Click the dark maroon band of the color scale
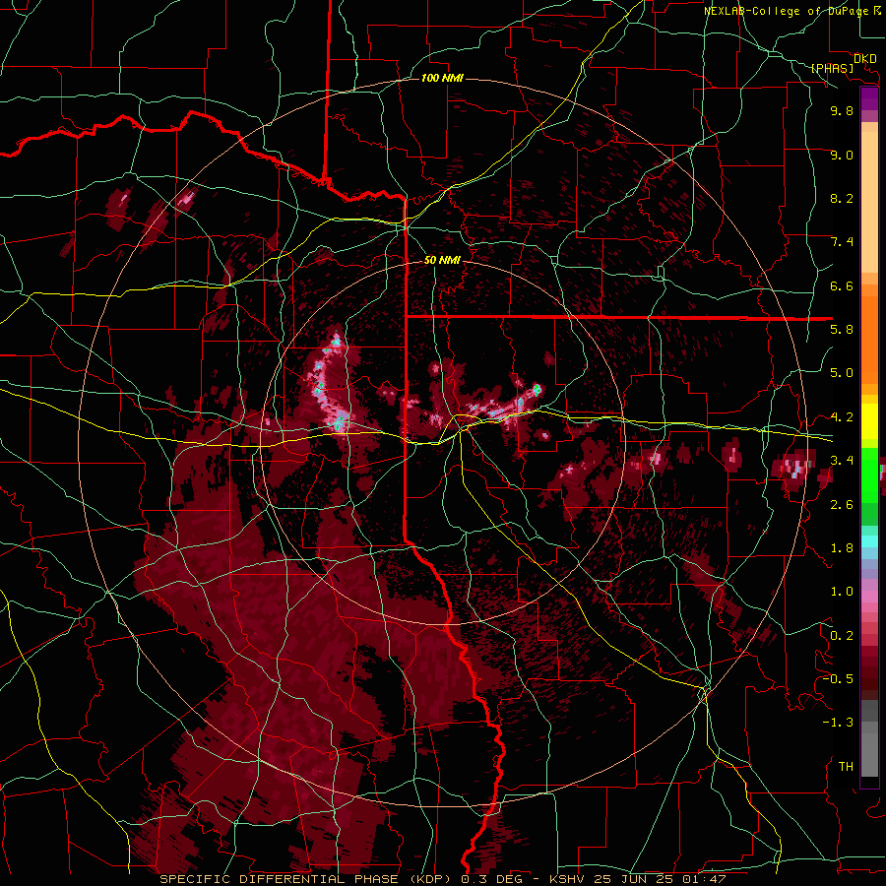 point(869,672)
